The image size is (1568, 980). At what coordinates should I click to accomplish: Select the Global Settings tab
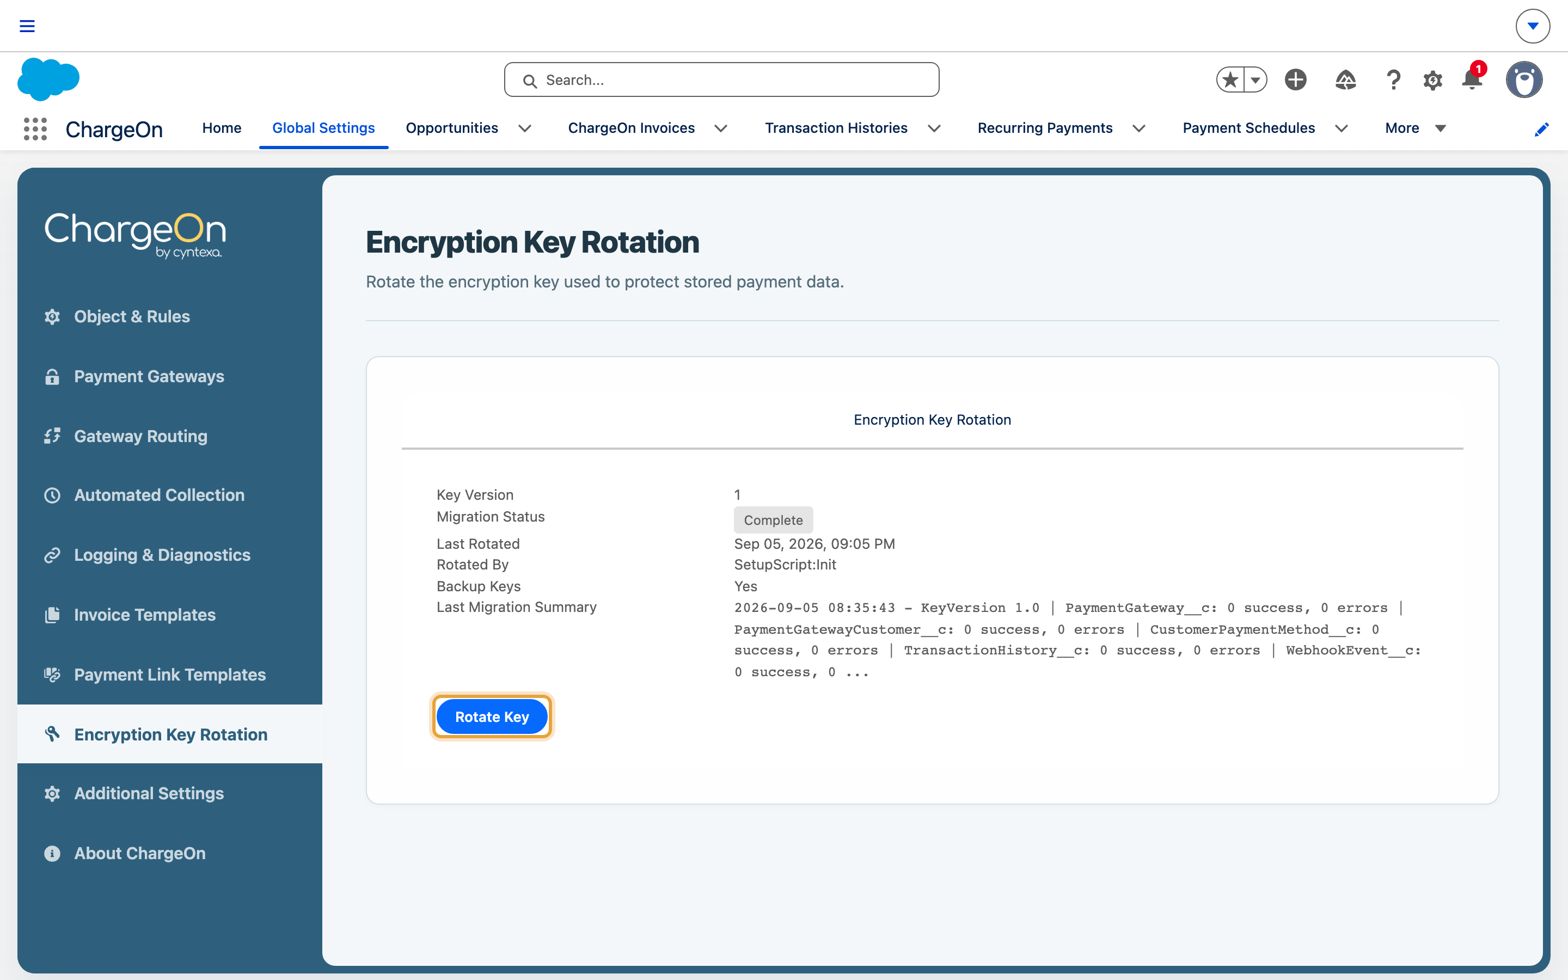pos(323,128)
